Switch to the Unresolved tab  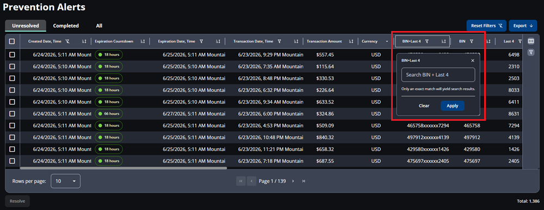[x=26, y=26]
